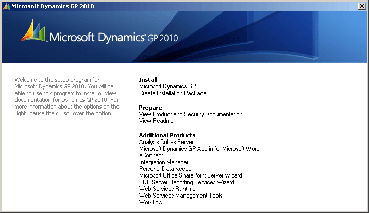The image size is (369, 213).
Task: Launch Integration Manager setup
Action: [x=163, y=162]
